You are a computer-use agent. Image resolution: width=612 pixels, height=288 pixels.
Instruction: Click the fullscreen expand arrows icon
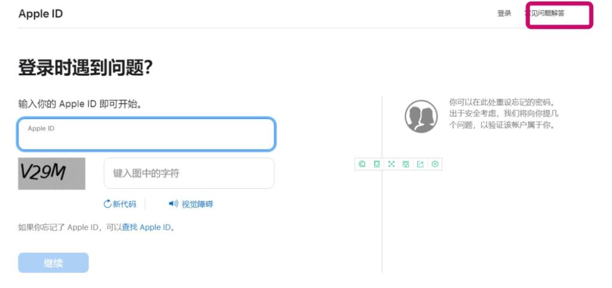tap(391, 164)
